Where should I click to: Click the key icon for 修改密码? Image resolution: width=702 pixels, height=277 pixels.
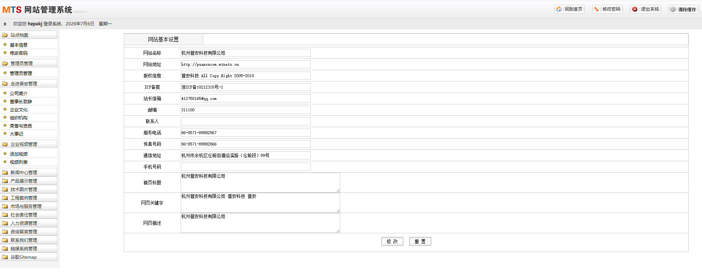pos(597,9)
